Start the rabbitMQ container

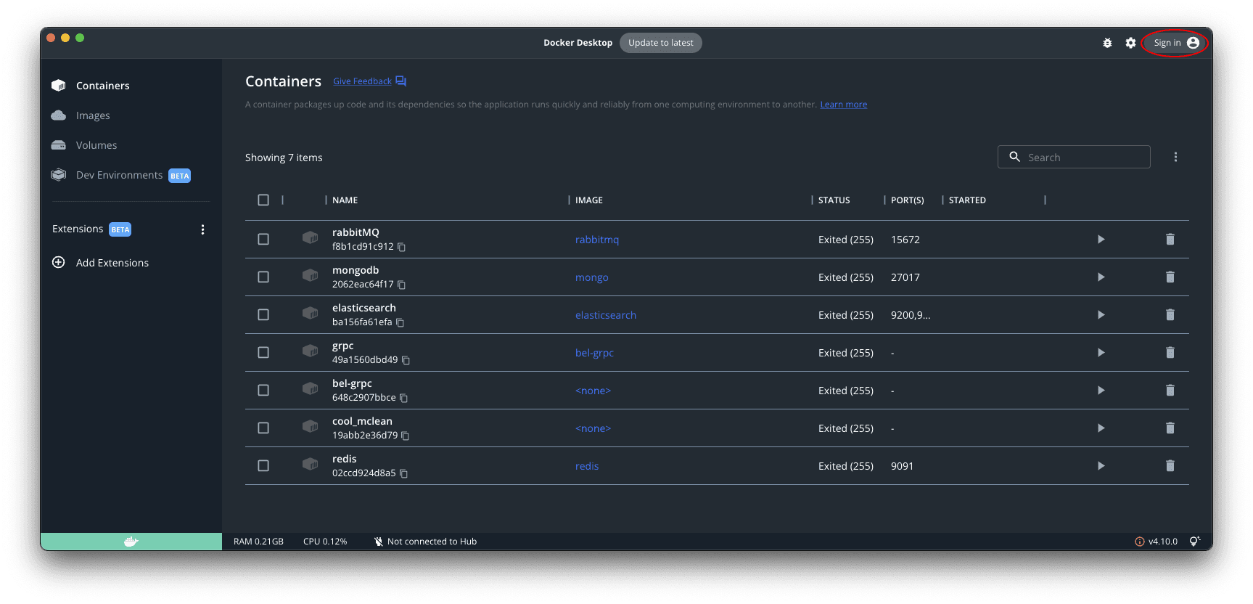[x=1101, y=240]
